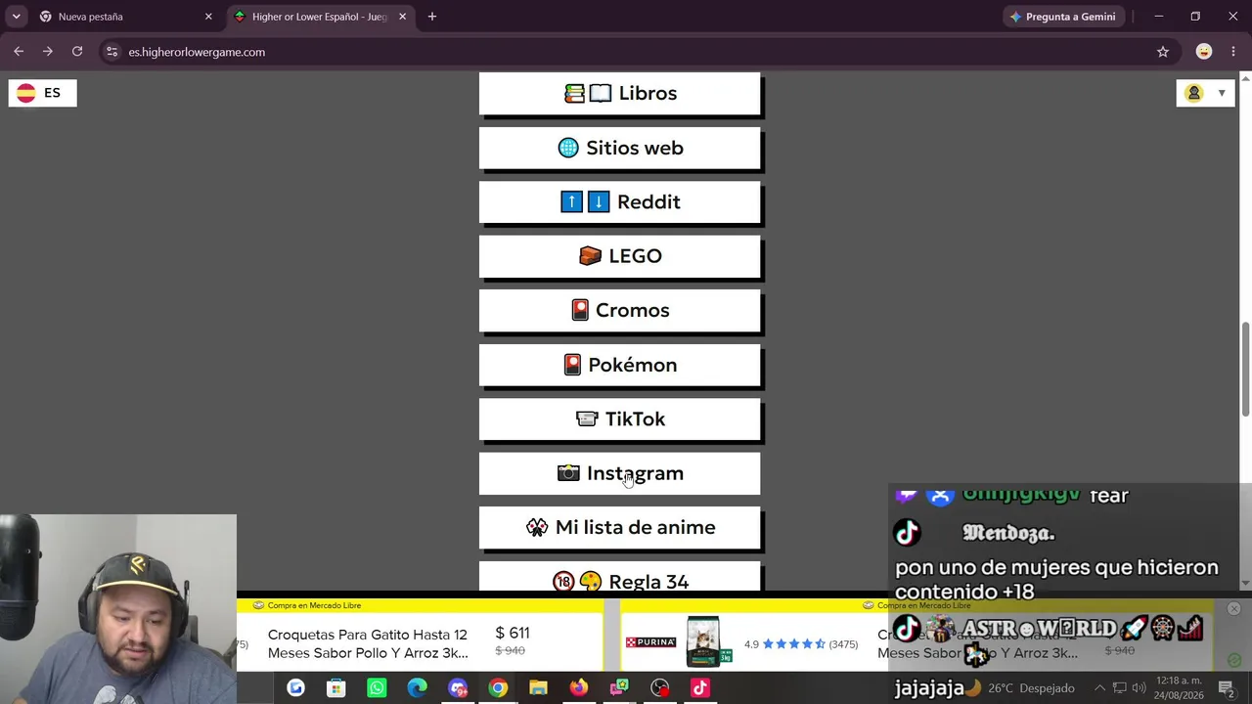The width and height of the screenshot is (1252, 704).
Task: Open the Mi lista de anime category
Action: click(x=620, y=528)
